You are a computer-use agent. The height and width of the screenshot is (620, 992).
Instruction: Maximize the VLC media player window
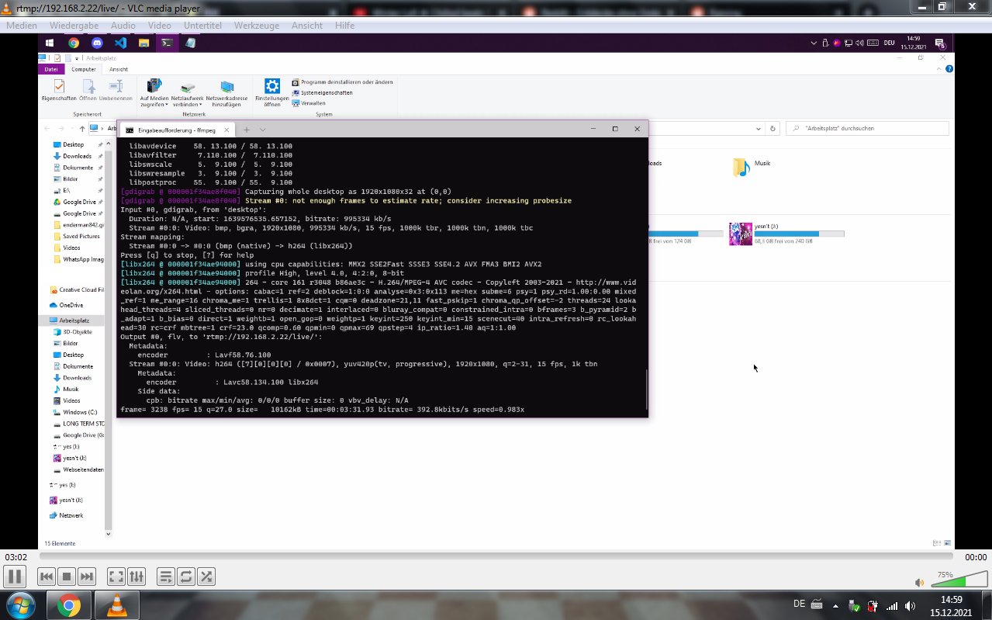[x=942, y=6]
